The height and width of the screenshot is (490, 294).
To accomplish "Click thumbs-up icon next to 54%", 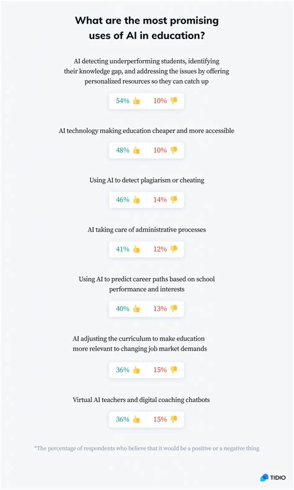I will [x=136, y=101].
